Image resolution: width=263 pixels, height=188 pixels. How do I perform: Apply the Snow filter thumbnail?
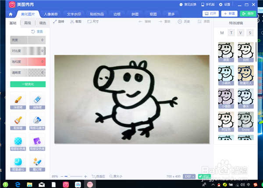[246, 122]
